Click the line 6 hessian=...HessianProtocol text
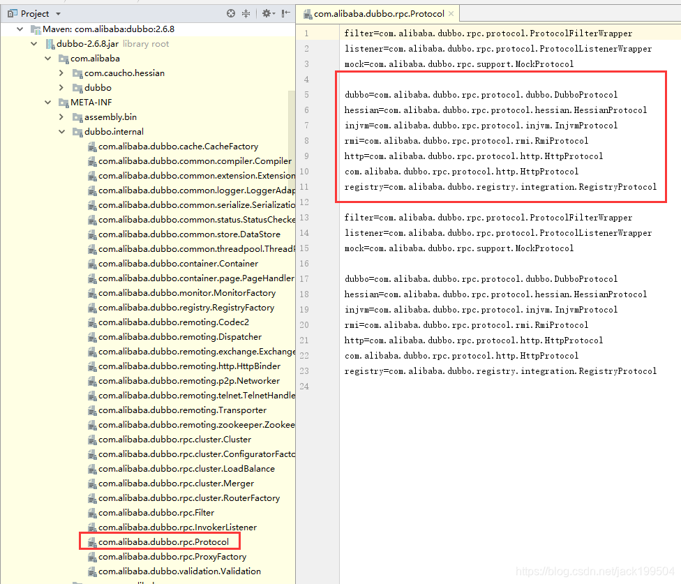This screenshot has height=584, width=681. click(x=495, y=110)
